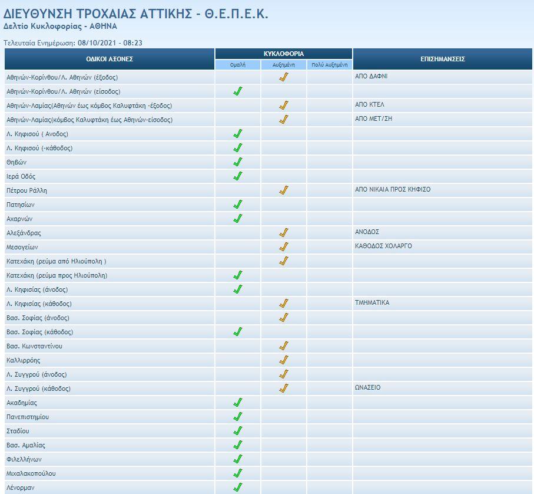Click the ΕΠΙΣΗΜΑΝΣΕΙΣ table header
The width and height of the screenshot is (534, 494).
(442, 59)
